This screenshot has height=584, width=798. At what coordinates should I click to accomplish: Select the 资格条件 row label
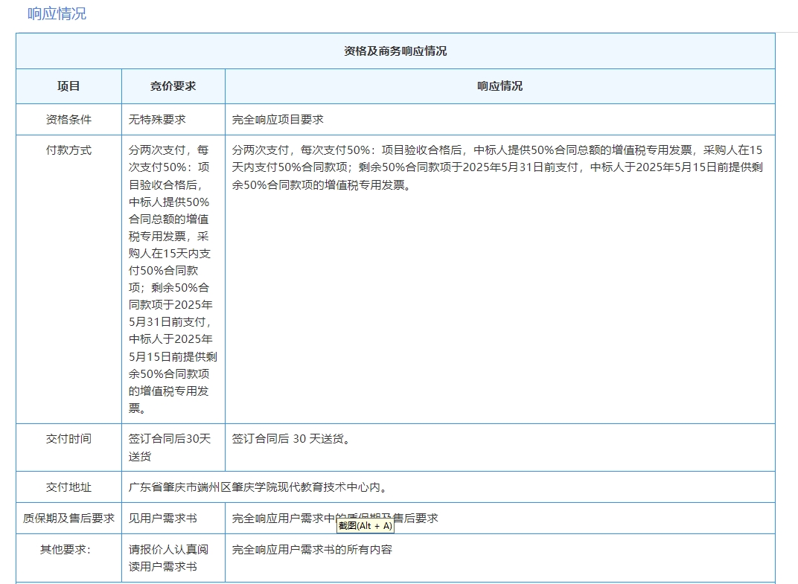[68, 119]
